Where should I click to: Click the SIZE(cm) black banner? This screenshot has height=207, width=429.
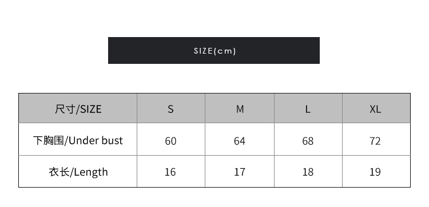(x=214, y=50)
